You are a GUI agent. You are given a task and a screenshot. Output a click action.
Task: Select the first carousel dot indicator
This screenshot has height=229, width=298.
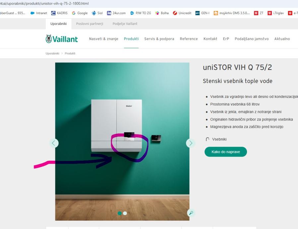120,213
